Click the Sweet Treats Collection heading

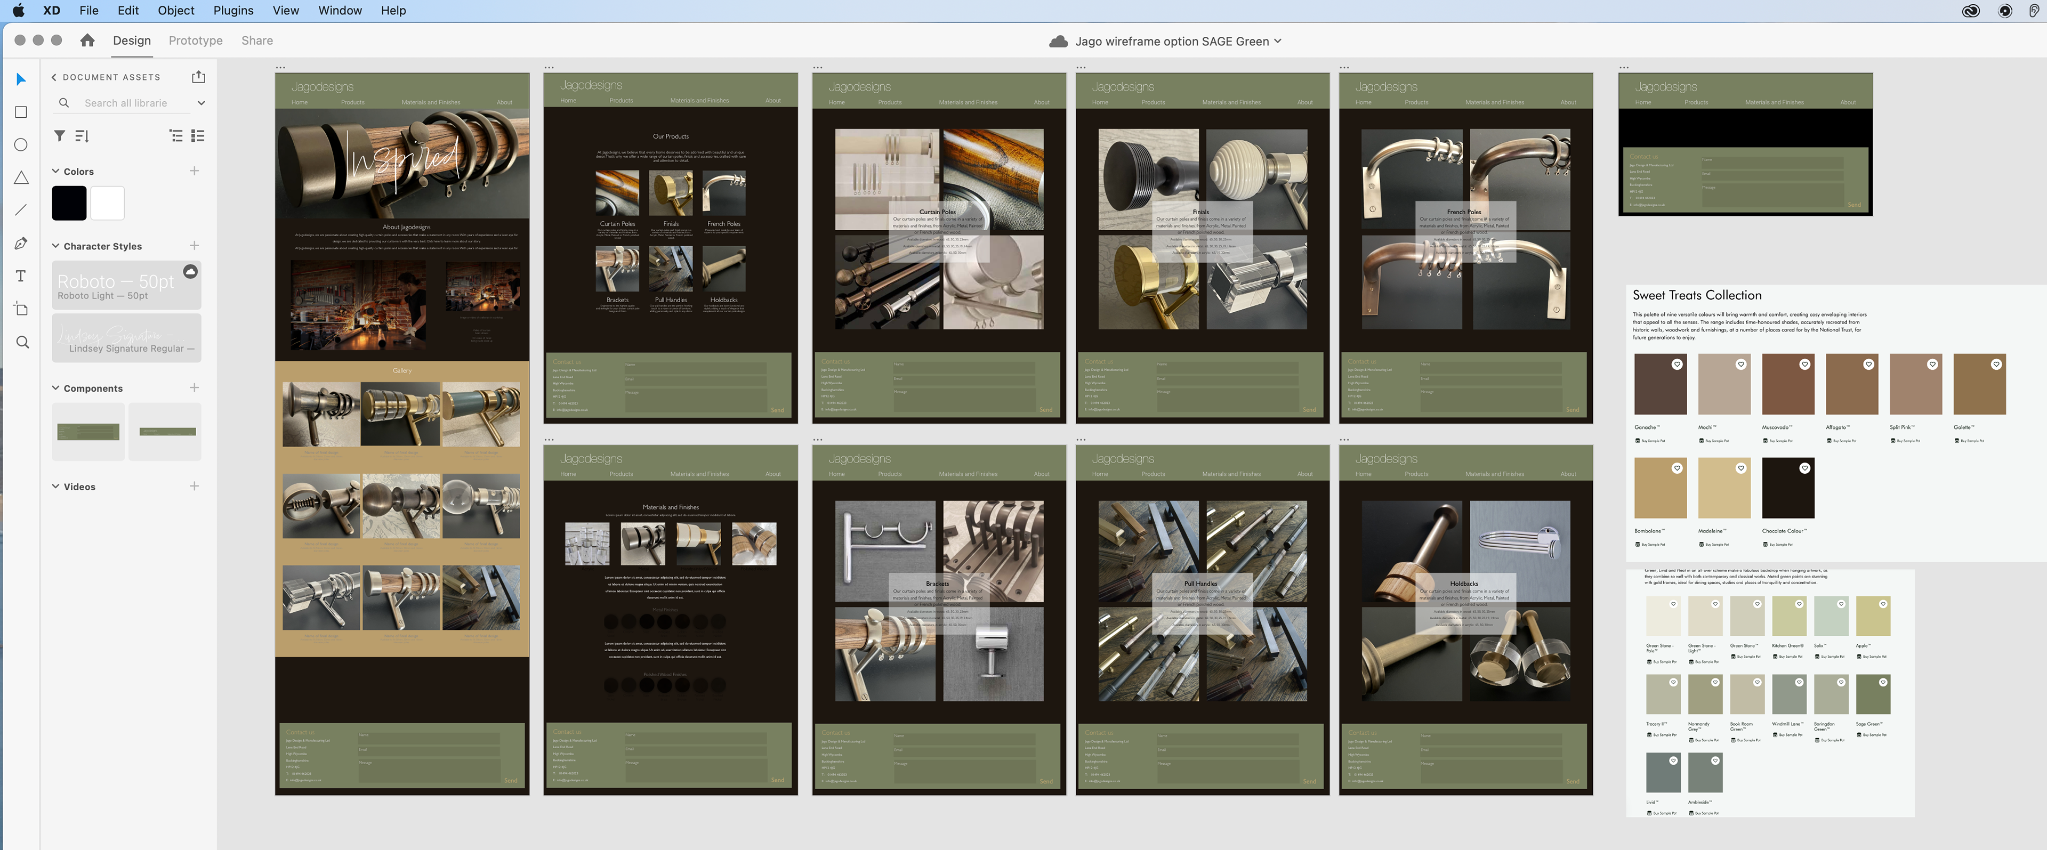point(1697,295)
